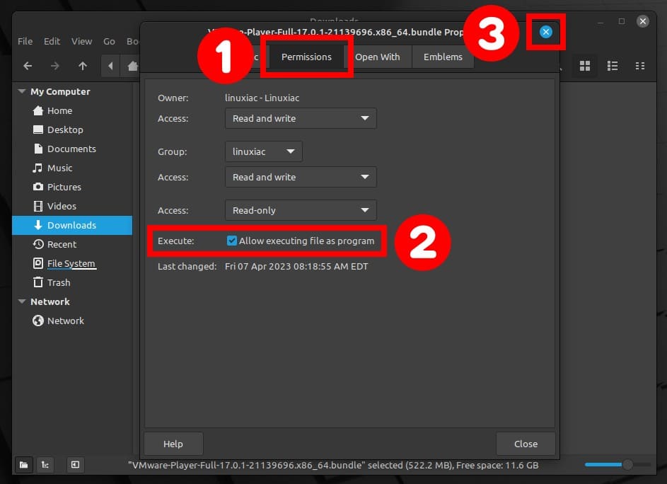Click the Close button at dialog bottom

tap(526, 444)
